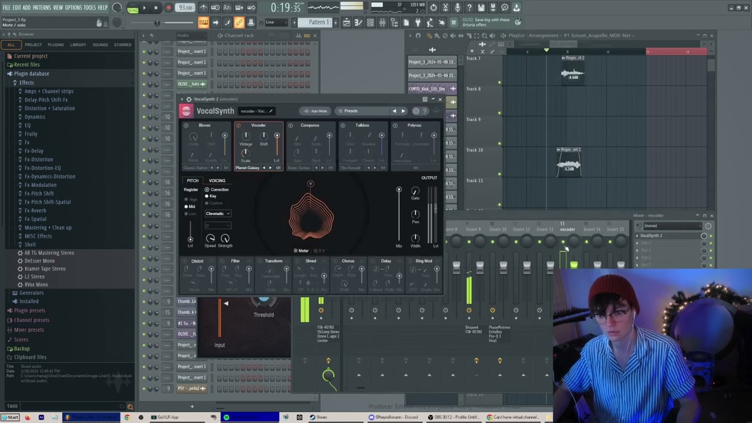Click the Play button in transport bar
Screen dimensions: 752x423
[x=144, y=8]
